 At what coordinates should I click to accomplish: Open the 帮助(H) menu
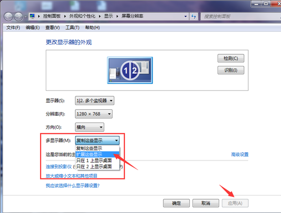click(x=92, y=28)
